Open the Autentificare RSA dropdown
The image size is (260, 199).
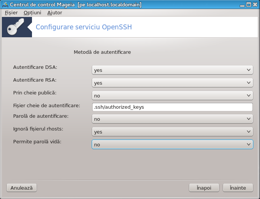pos(172,83)
